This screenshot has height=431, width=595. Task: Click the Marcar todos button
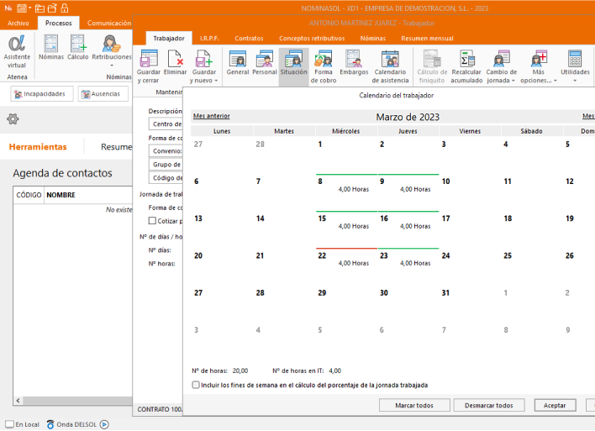[414, 405]
